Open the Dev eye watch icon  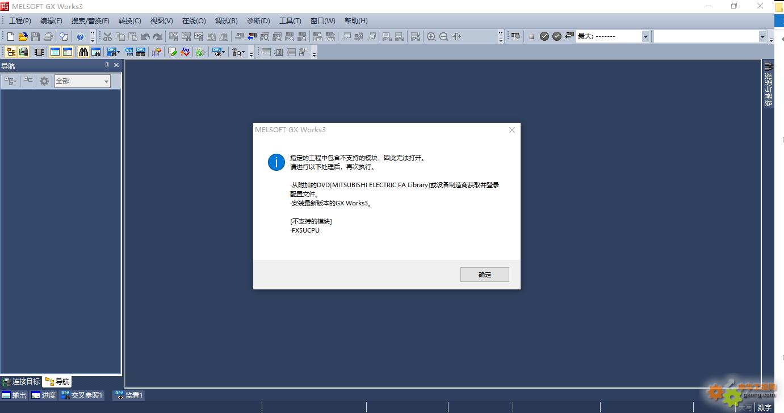pos(217,52)
